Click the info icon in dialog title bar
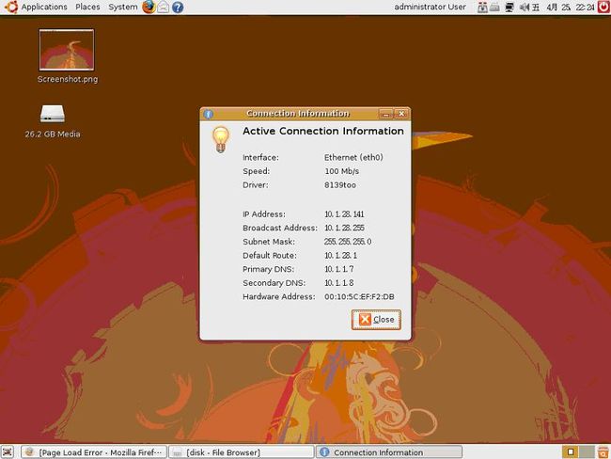Image resolution: width=611 pixels, height=459 pixels. pos(209,114)
